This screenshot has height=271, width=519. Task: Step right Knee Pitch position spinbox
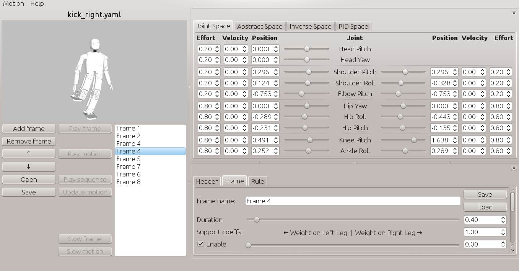point(455,140)
